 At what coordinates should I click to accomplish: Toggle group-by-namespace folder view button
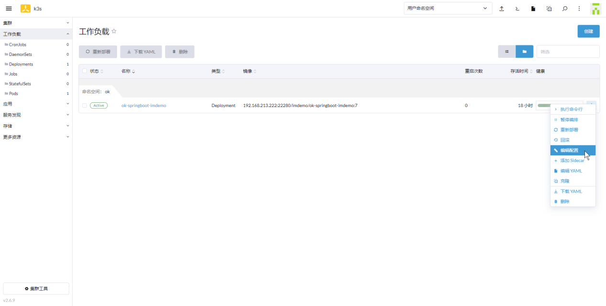tap(524, 52)
